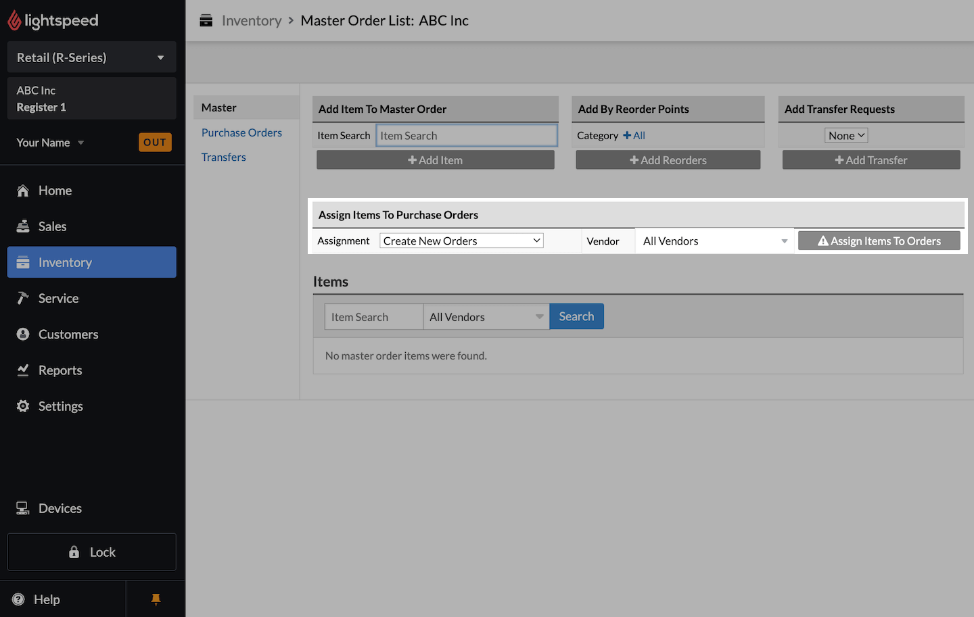Click the Service hammer icon
This screenshot has height=617, width=974.
(x=23, y=298)
